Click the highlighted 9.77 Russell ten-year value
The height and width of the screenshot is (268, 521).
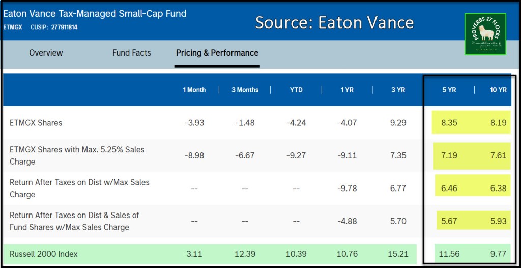(498, 254)
